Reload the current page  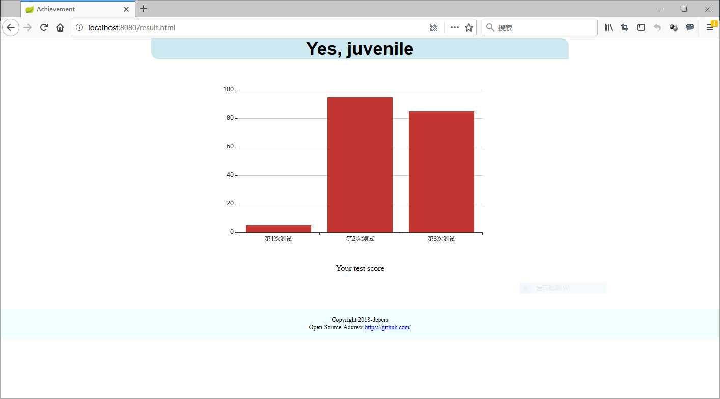[44, 27]
